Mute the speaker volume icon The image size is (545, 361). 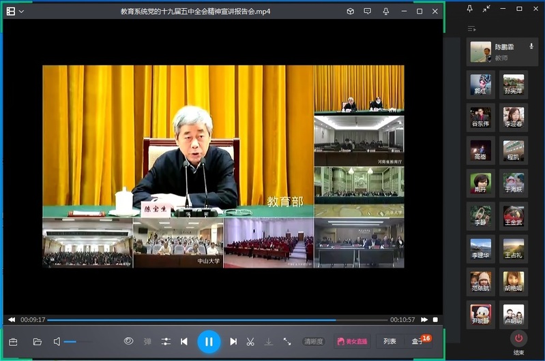57,341
